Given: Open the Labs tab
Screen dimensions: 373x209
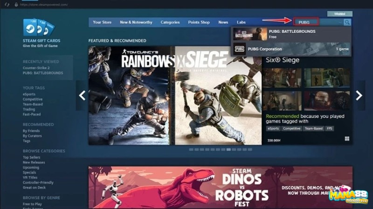Looking at the screenshot, I should [241, 22].
